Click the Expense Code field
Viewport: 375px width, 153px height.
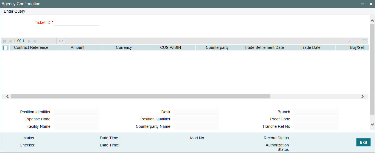coord(76,119)
